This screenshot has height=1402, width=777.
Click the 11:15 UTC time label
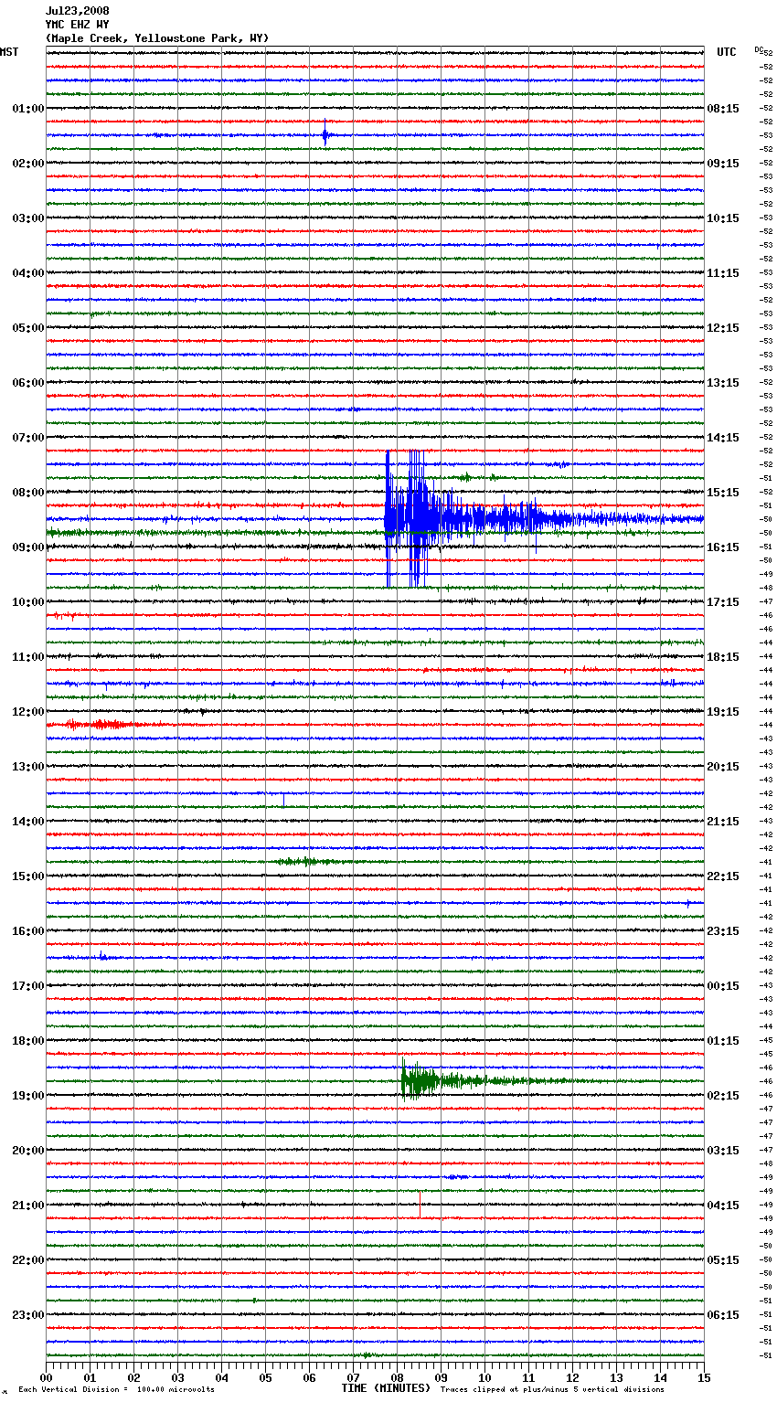[723, 273]
